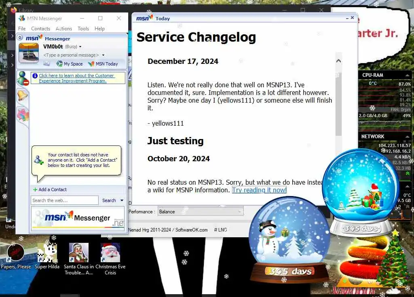This screenshot has height=297, width=414.
Task: Click the MSN Messenger banner ad
Action: 78,219
